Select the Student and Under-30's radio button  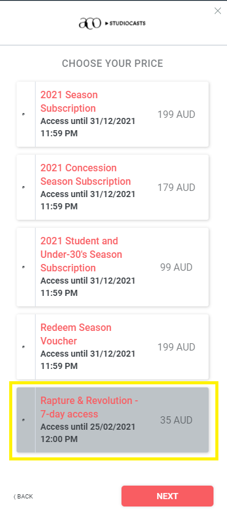pyautogui.click(x=23, y=267)
